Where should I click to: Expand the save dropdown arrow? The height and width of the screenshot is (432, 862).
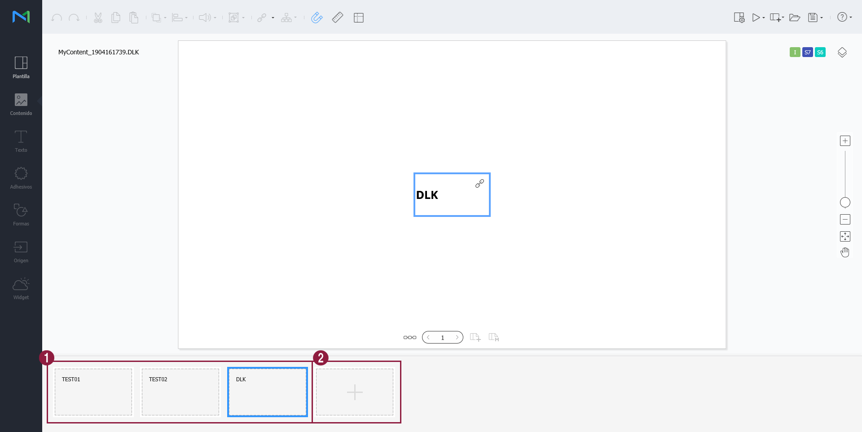coord(822,18)
